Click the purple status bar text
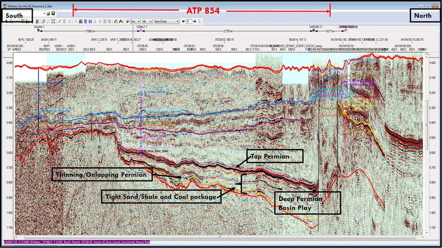The height and width of the screenshot is (248, 442). pyautogui.click(x=77, y=242)
